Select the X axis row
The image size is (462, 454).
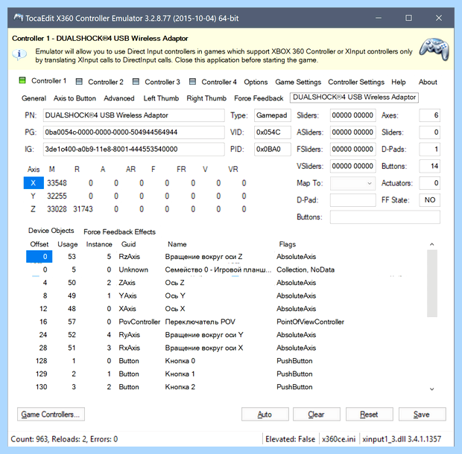click(x=135, y=183)
